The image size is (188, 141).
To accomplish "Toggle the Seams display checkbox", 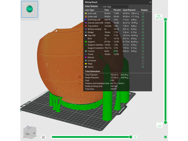I will pyautogui.click(x=143, y=67).
